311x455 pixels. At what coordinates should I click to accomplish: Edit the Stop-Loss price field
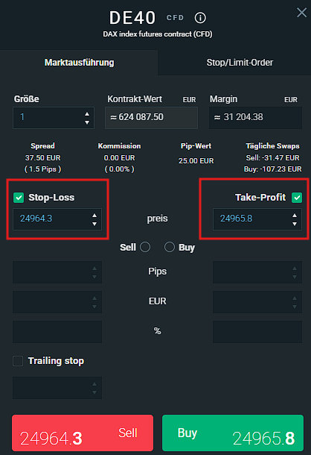[52, 219]
